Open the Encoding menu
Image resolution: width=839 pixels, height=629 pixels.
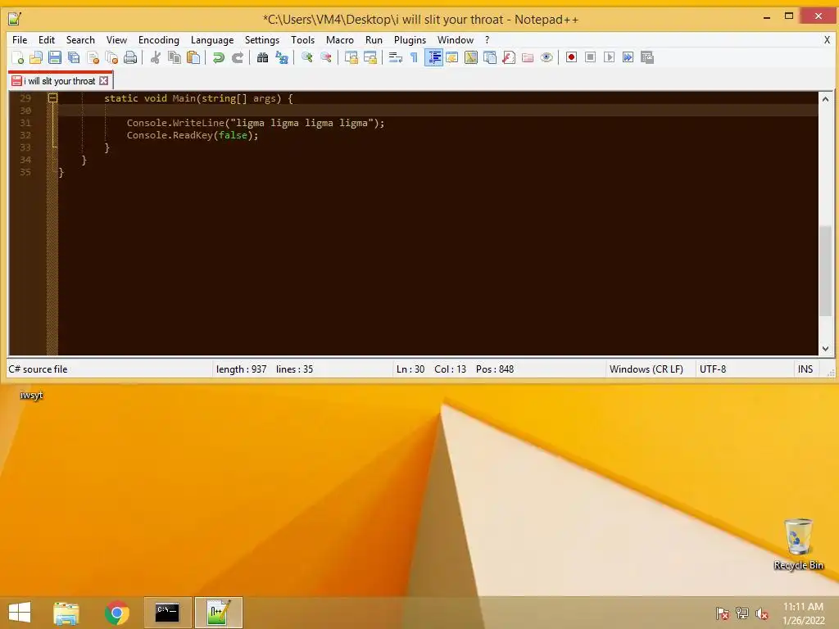(x=158, y=40)
